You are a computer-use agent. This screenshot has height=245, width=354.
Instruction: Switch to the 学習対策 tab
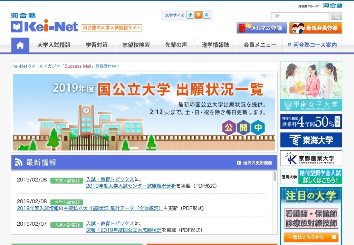[x=96, y=45]
